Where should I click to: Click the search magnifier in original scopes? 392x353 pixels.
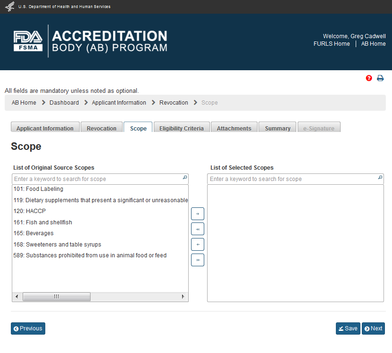184,178
